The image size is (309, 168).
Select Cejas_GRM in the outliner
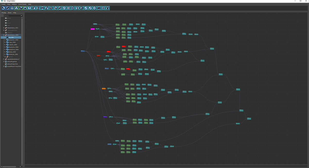click(12, 42)
